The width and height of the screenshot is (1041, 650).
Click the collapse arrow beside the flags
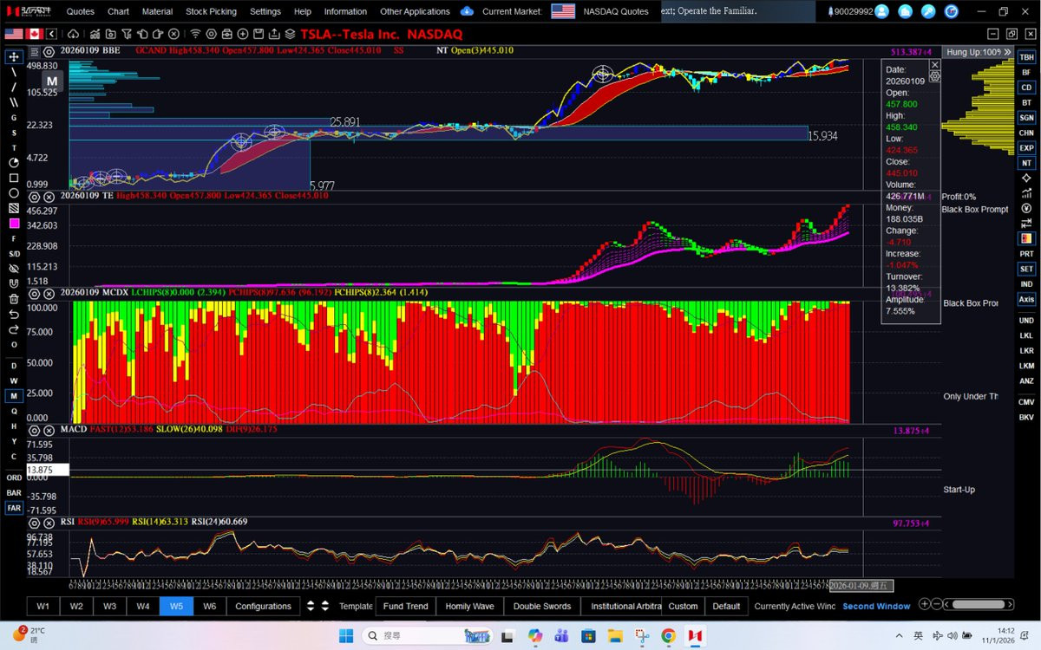(52, 34)
